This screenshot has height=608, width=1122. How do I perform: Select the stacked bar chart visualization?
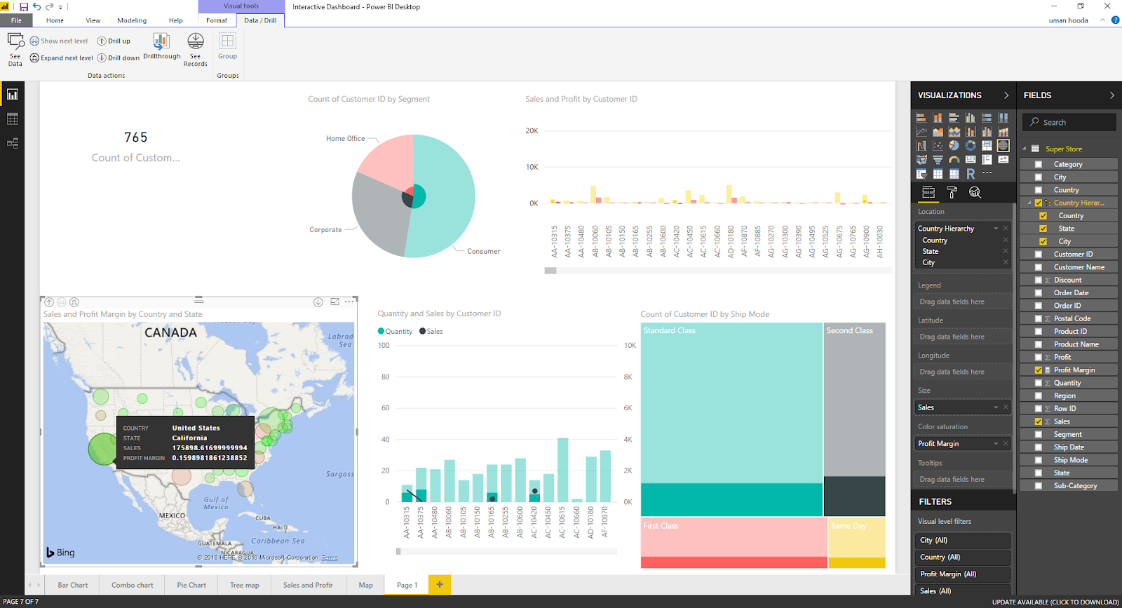pos(921,118)
